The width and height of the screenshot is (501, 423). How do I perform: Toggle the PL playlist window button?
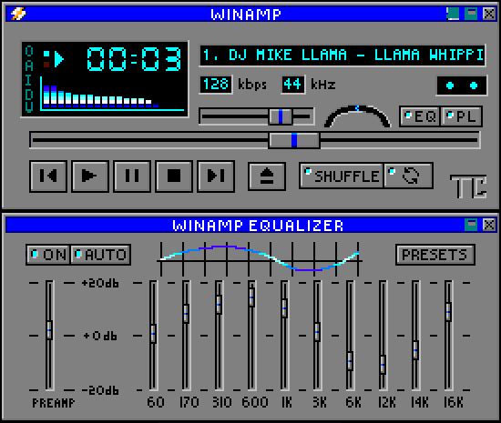pos(462,116)
